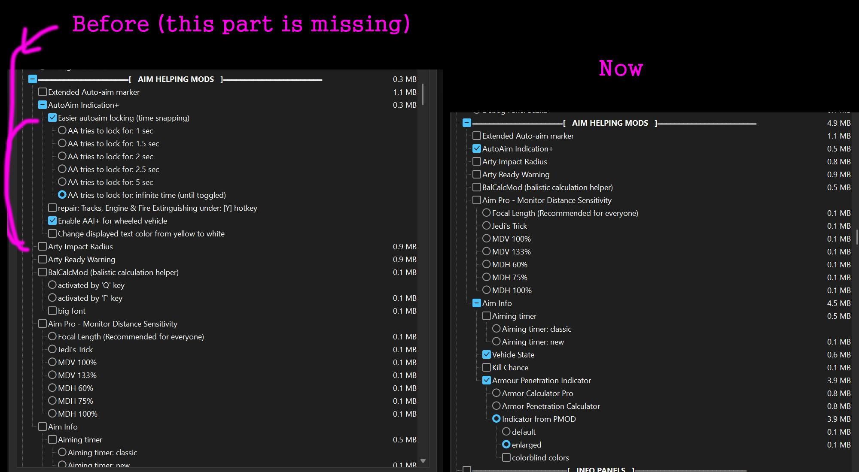Collapse left AIM HELPING MODS section
This screenshot has width=859, height=472.
pos(33,79)
